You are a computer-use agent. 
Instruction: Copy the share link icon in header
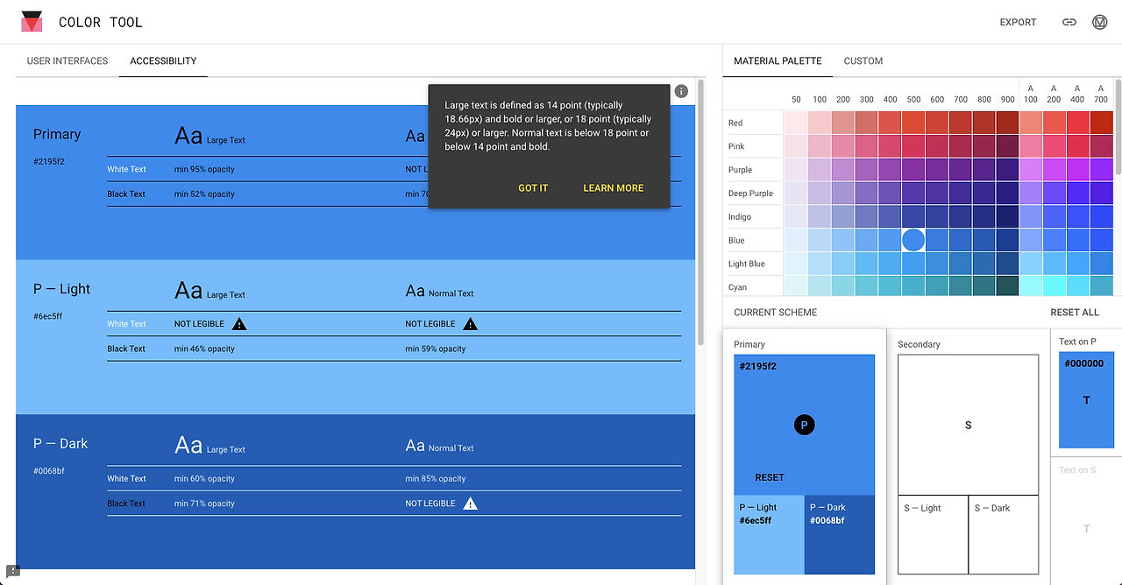click(x=1069, y=22)
